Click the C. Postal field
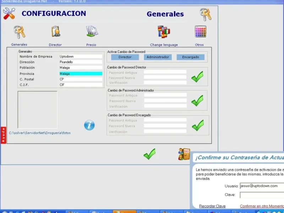 pyautogui.click(x=81, y=79)
